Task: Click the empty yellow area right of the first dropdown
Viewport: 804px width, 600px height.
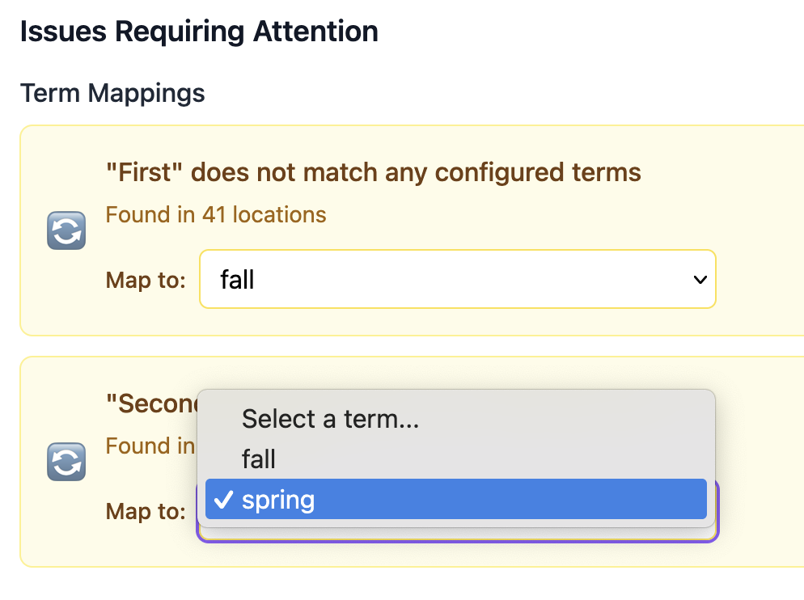Action: (759, 280)
